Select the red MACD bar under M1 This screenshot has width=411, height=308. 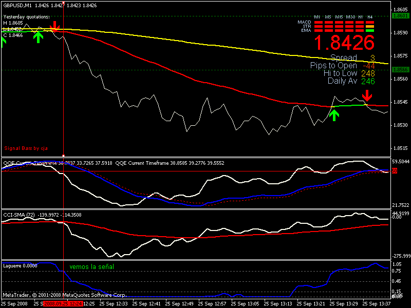point(317,23)
